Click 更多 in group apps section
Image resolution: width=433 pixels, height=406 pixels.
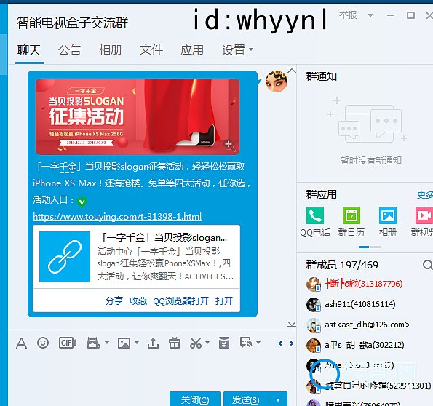(x=425, y=194)
